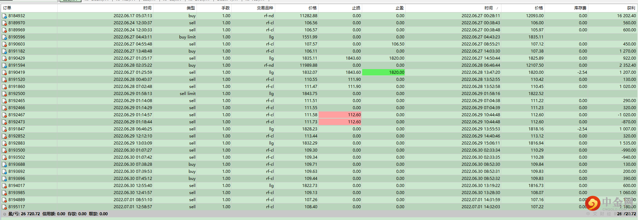Click the order icon beside 8189970
The width and height of the screenshot is (638, 220).
pyautogui.click(x=4, y=23)
